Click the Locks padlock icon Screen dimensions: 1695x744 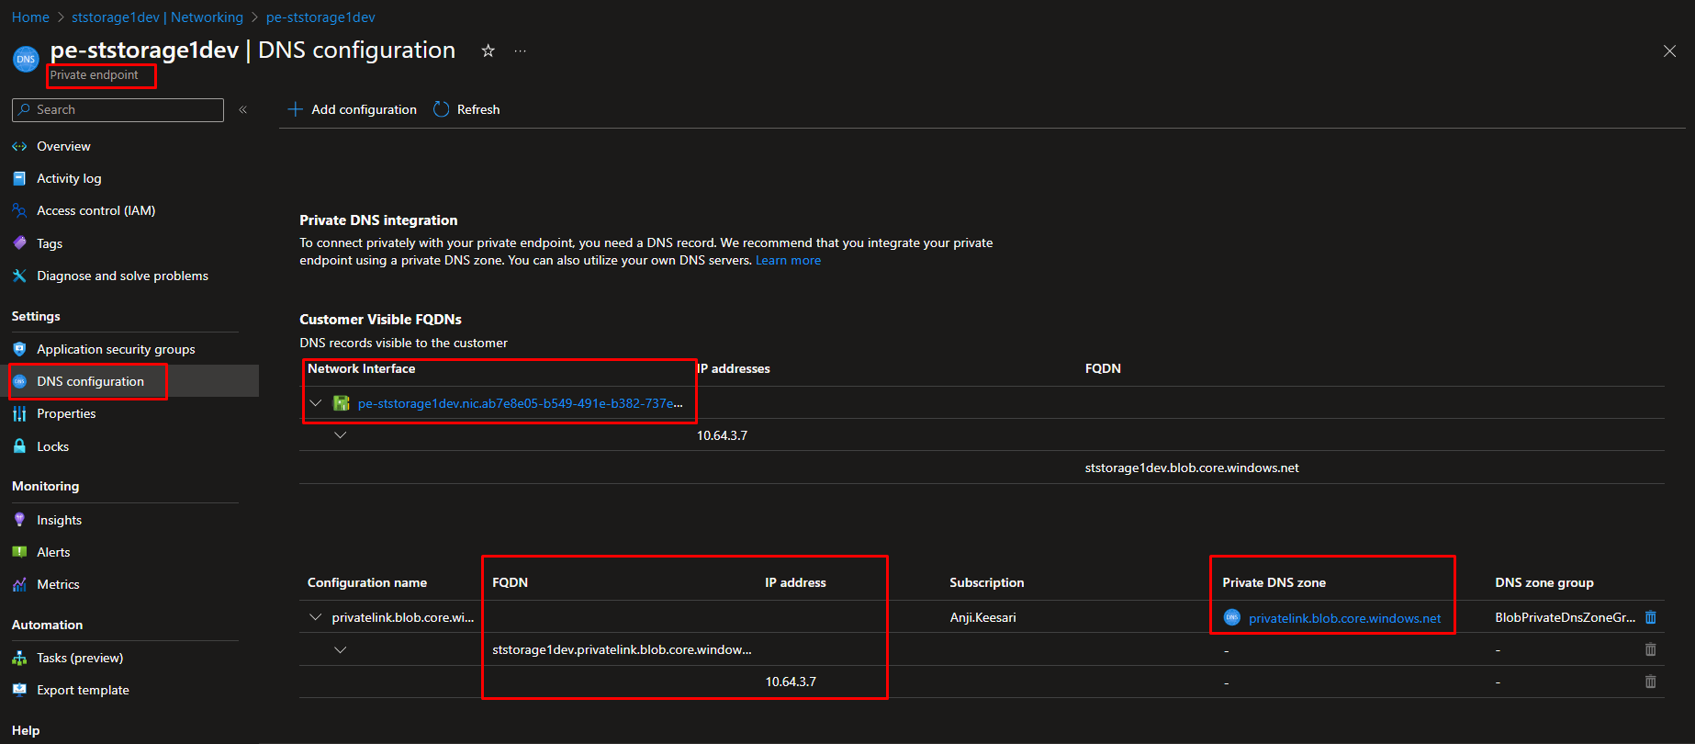(x=19, y=446)
